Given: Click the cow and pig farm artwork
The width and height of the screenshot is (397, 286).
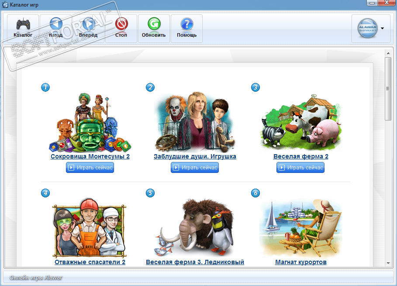Looking at the screenshot, I should pos(301,123).
